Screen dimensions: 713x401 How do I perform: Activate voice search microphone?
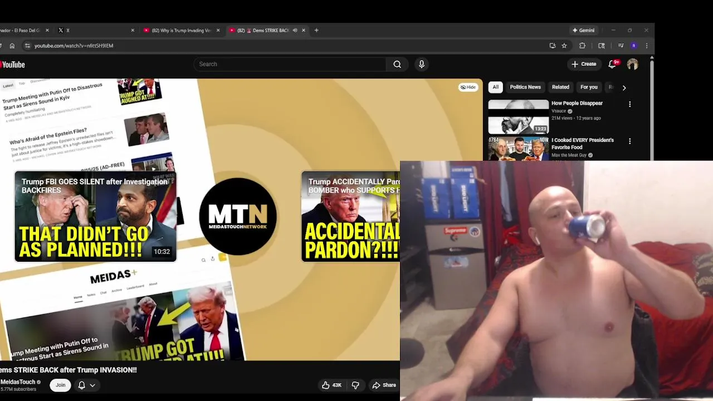[422, 64]
